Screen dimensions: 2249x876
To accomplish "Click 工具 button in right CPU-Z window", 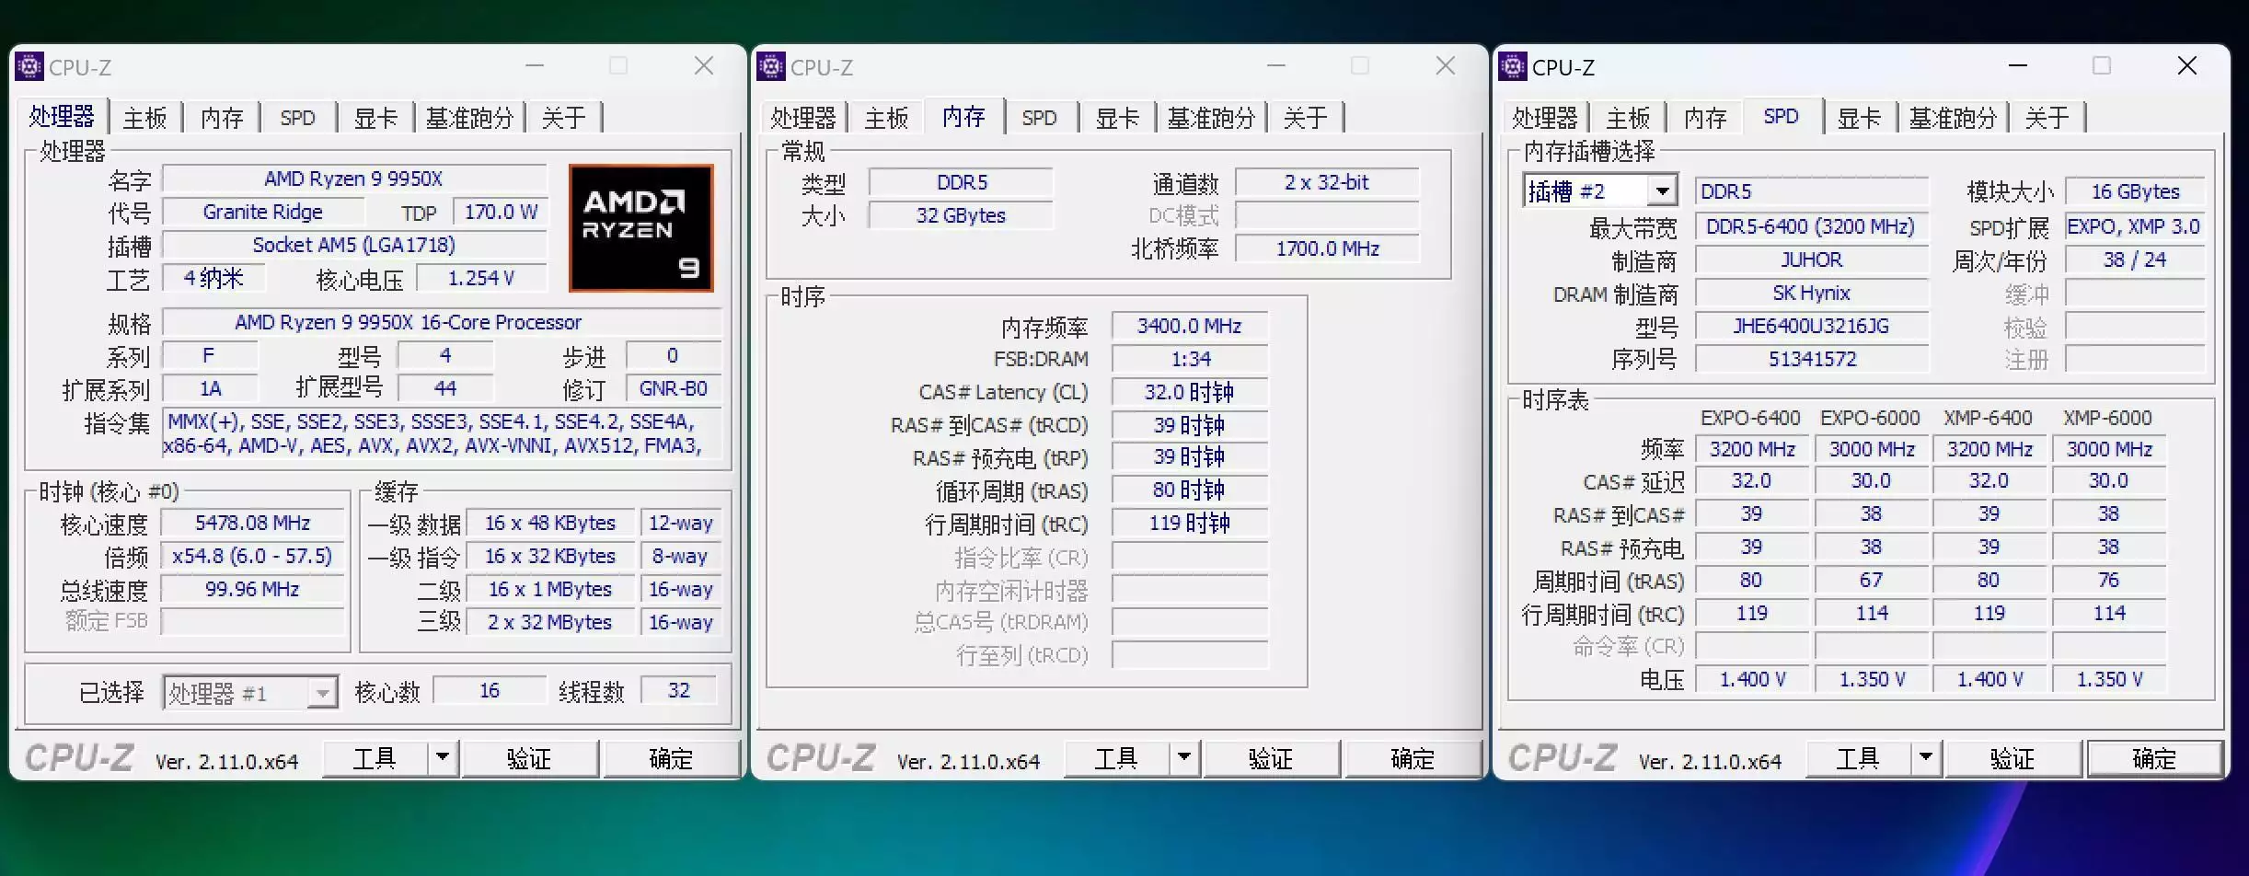I will [1858, 758].
